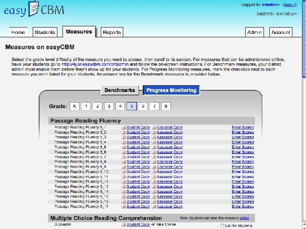Click the logout link

290,5
